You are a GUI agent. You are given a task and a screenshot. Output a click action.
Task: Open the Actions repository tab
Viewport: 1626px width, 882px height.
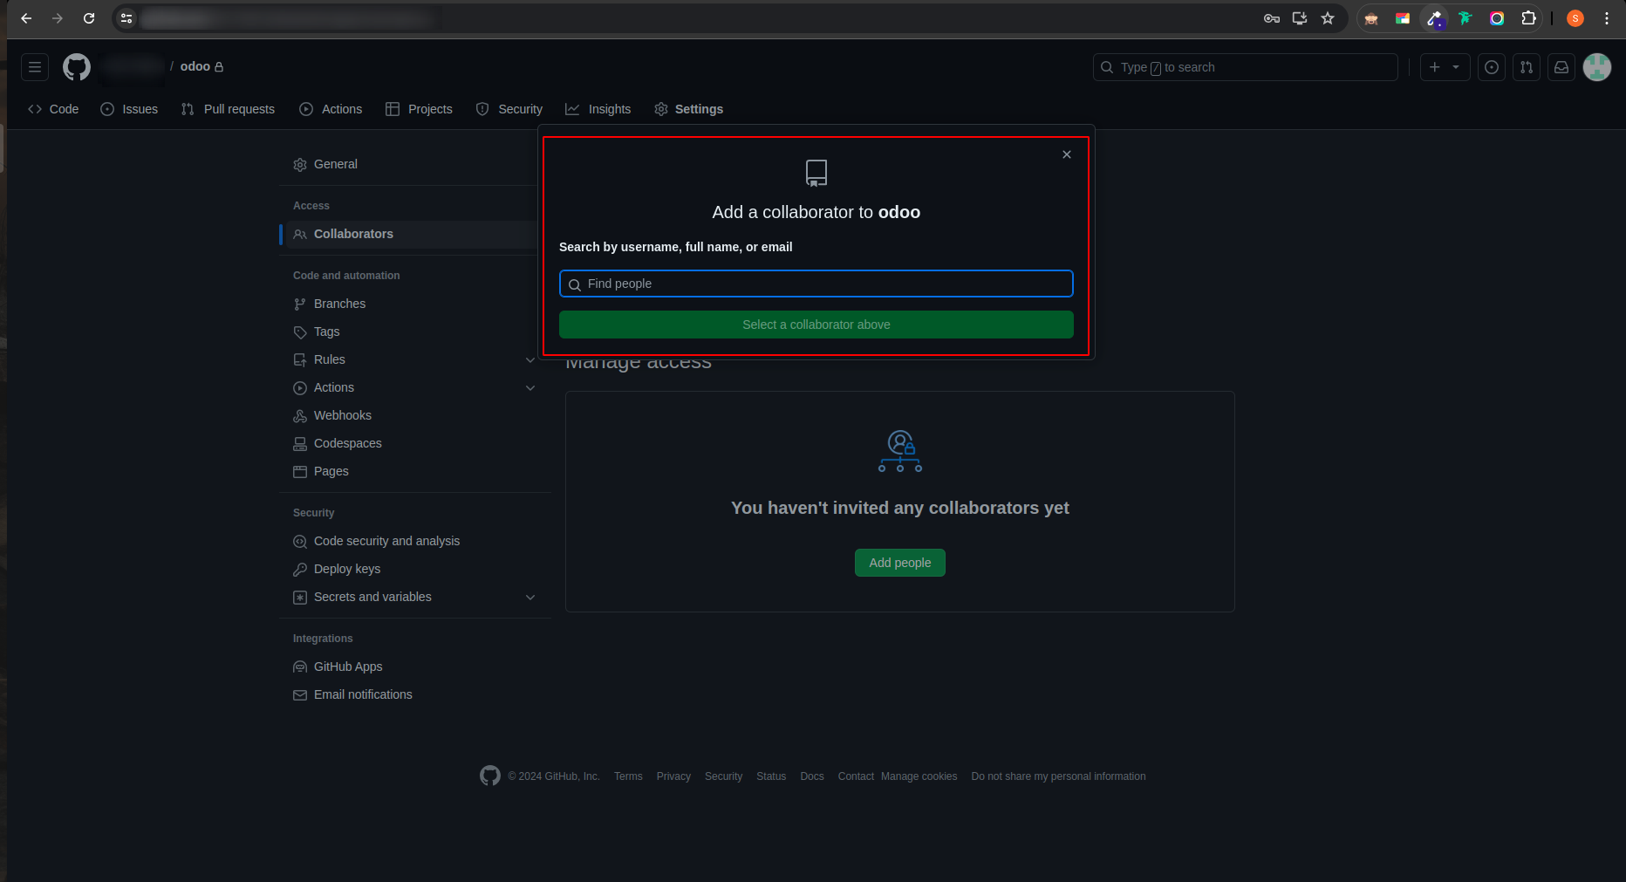pyautogui.click(x=331, y=109)
